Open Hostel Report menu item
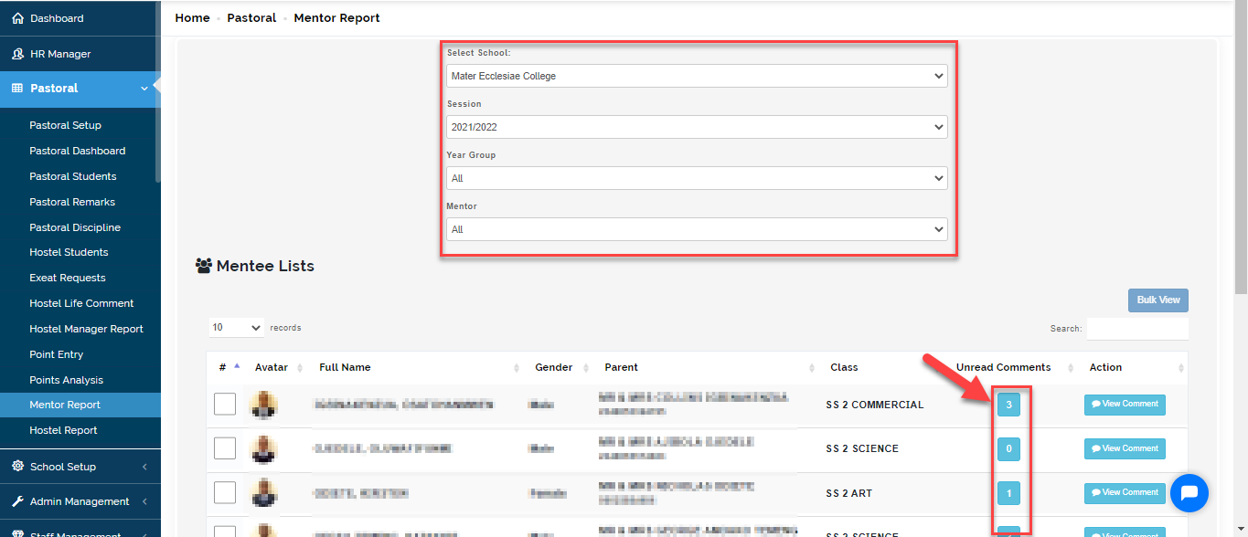This screenshot has height=537, width=1248. point(63,430)
